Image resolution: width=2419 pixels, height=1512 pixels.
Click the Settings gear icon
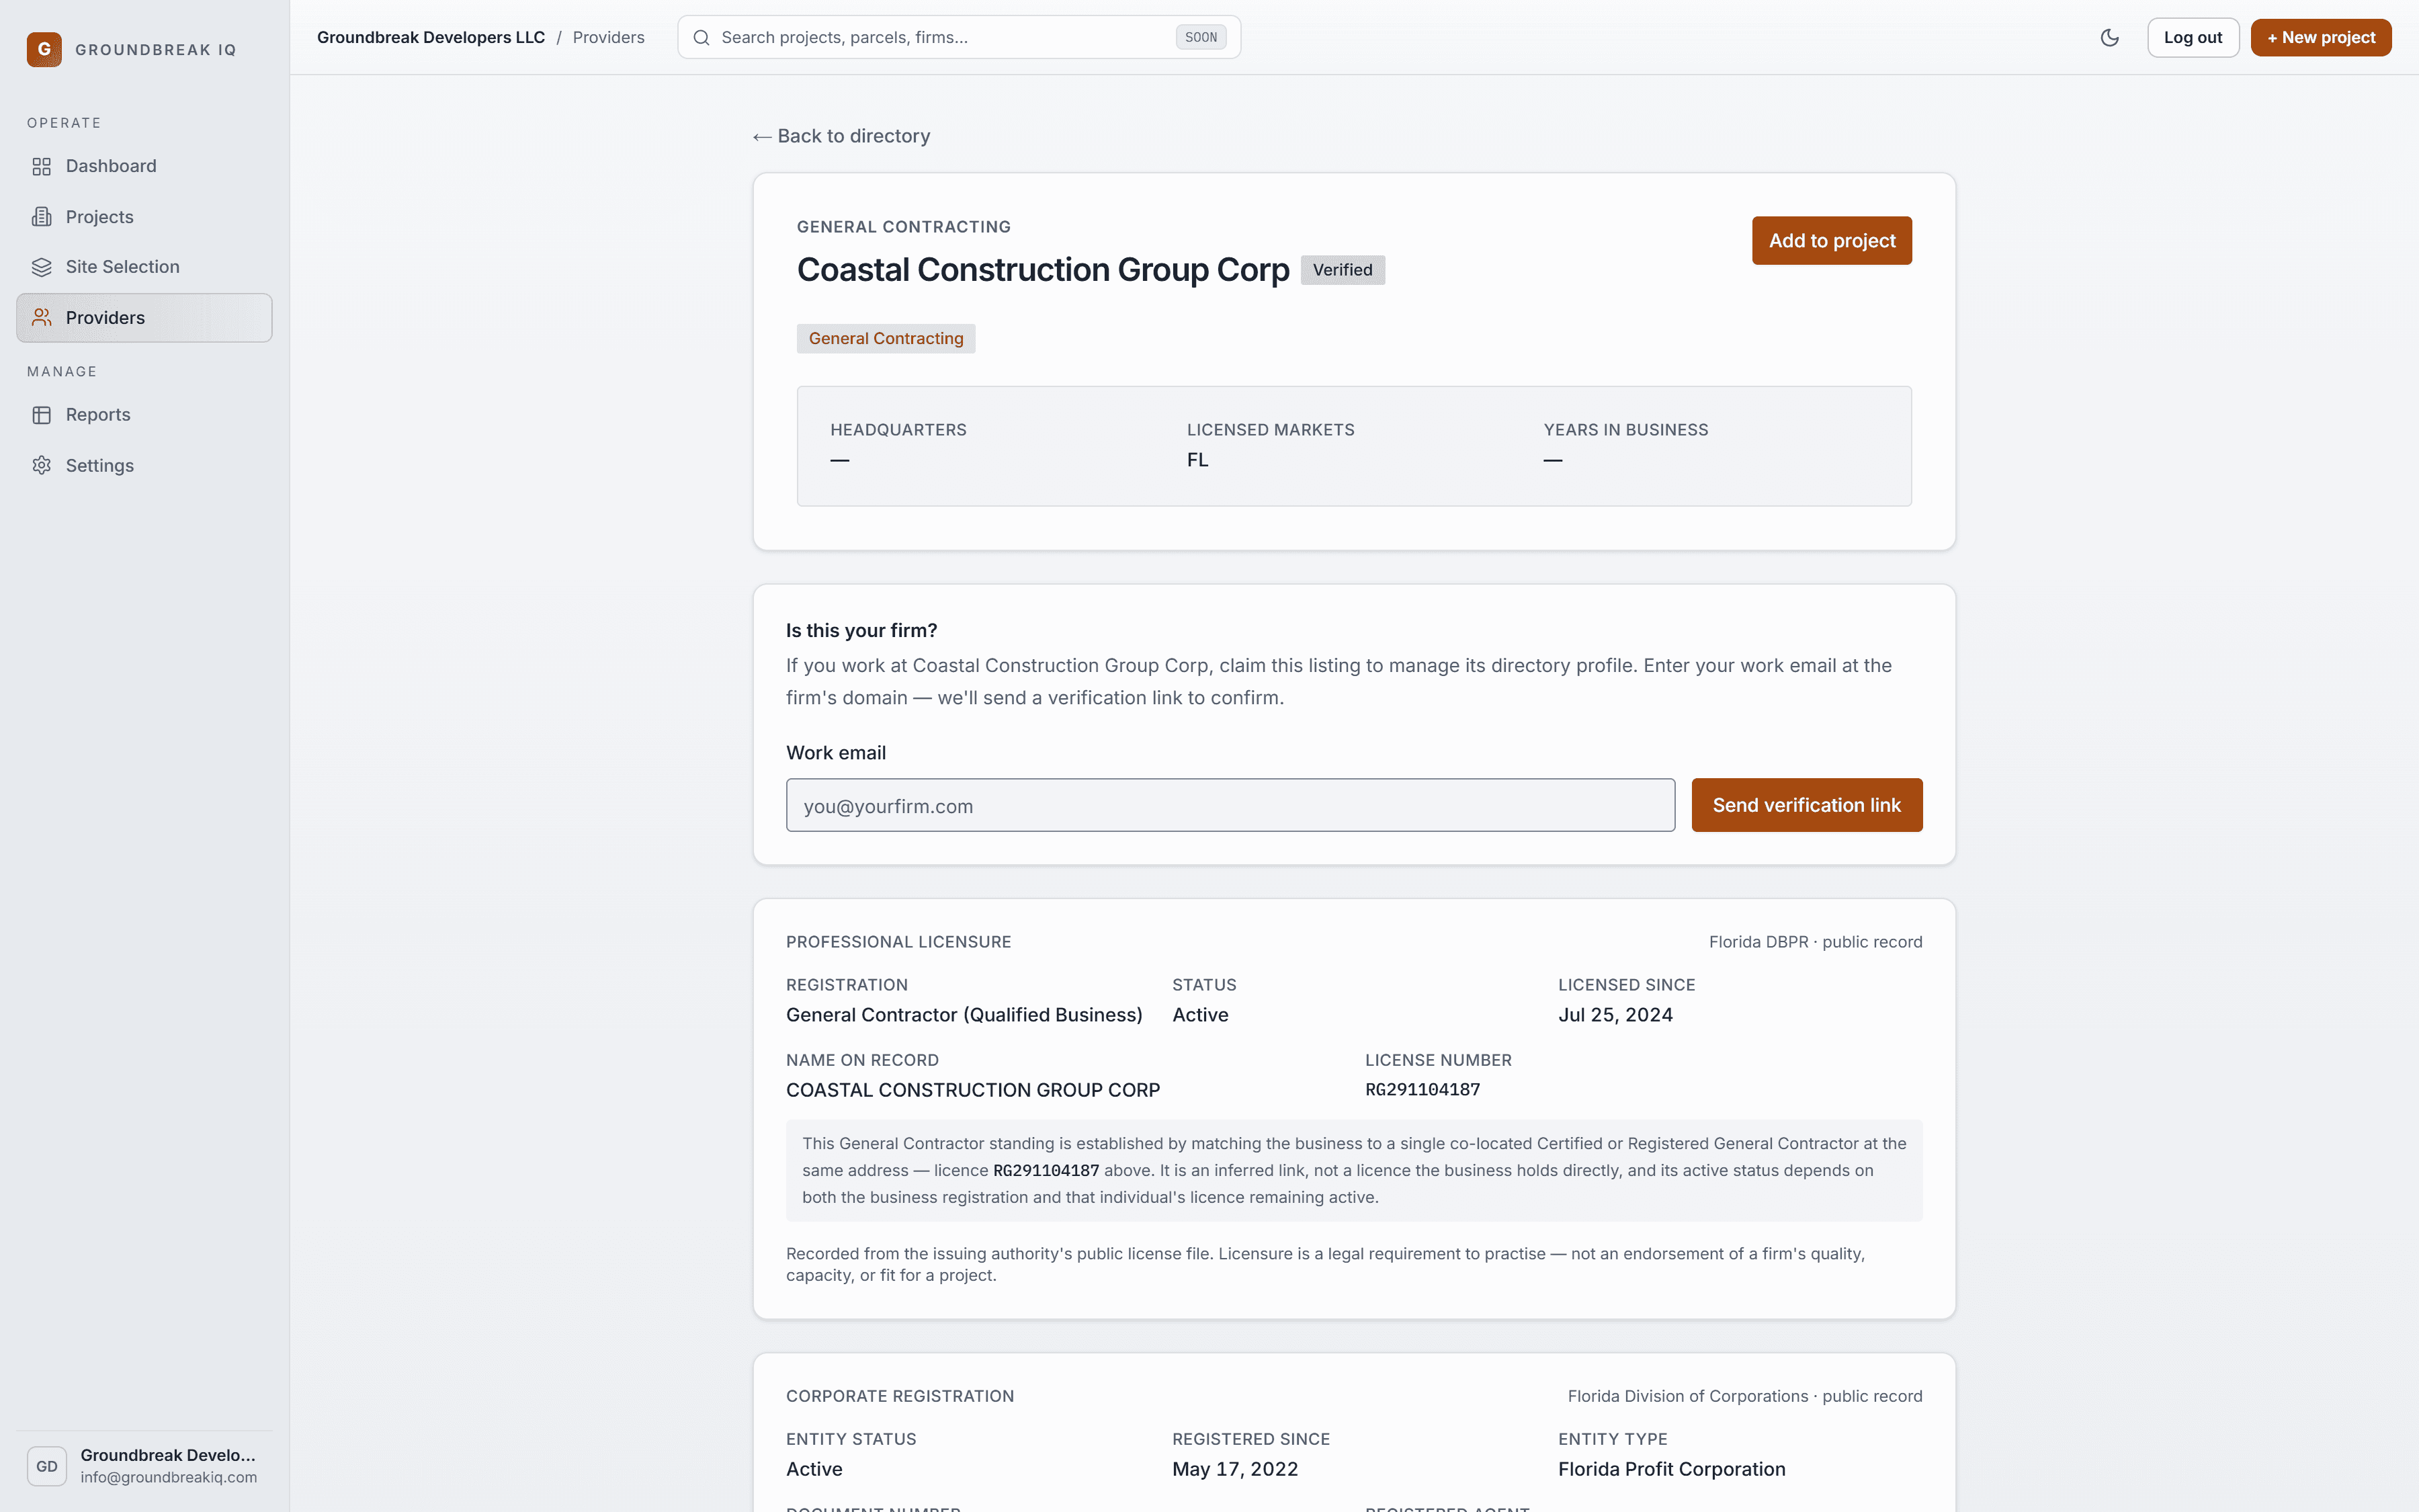coord(41,465)
